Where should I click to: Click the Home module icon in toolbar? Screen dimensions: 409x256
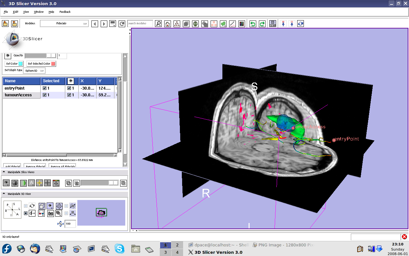pos(167,24)
